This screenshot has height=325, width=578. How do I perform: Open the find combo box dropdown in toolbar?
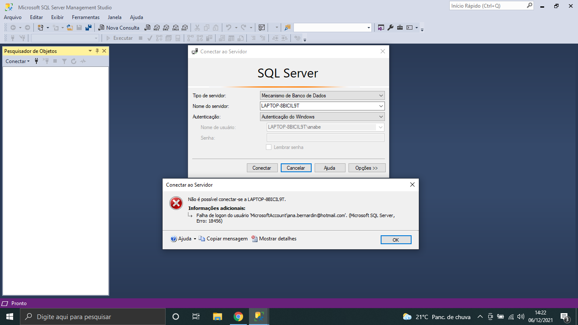(368, 28)
